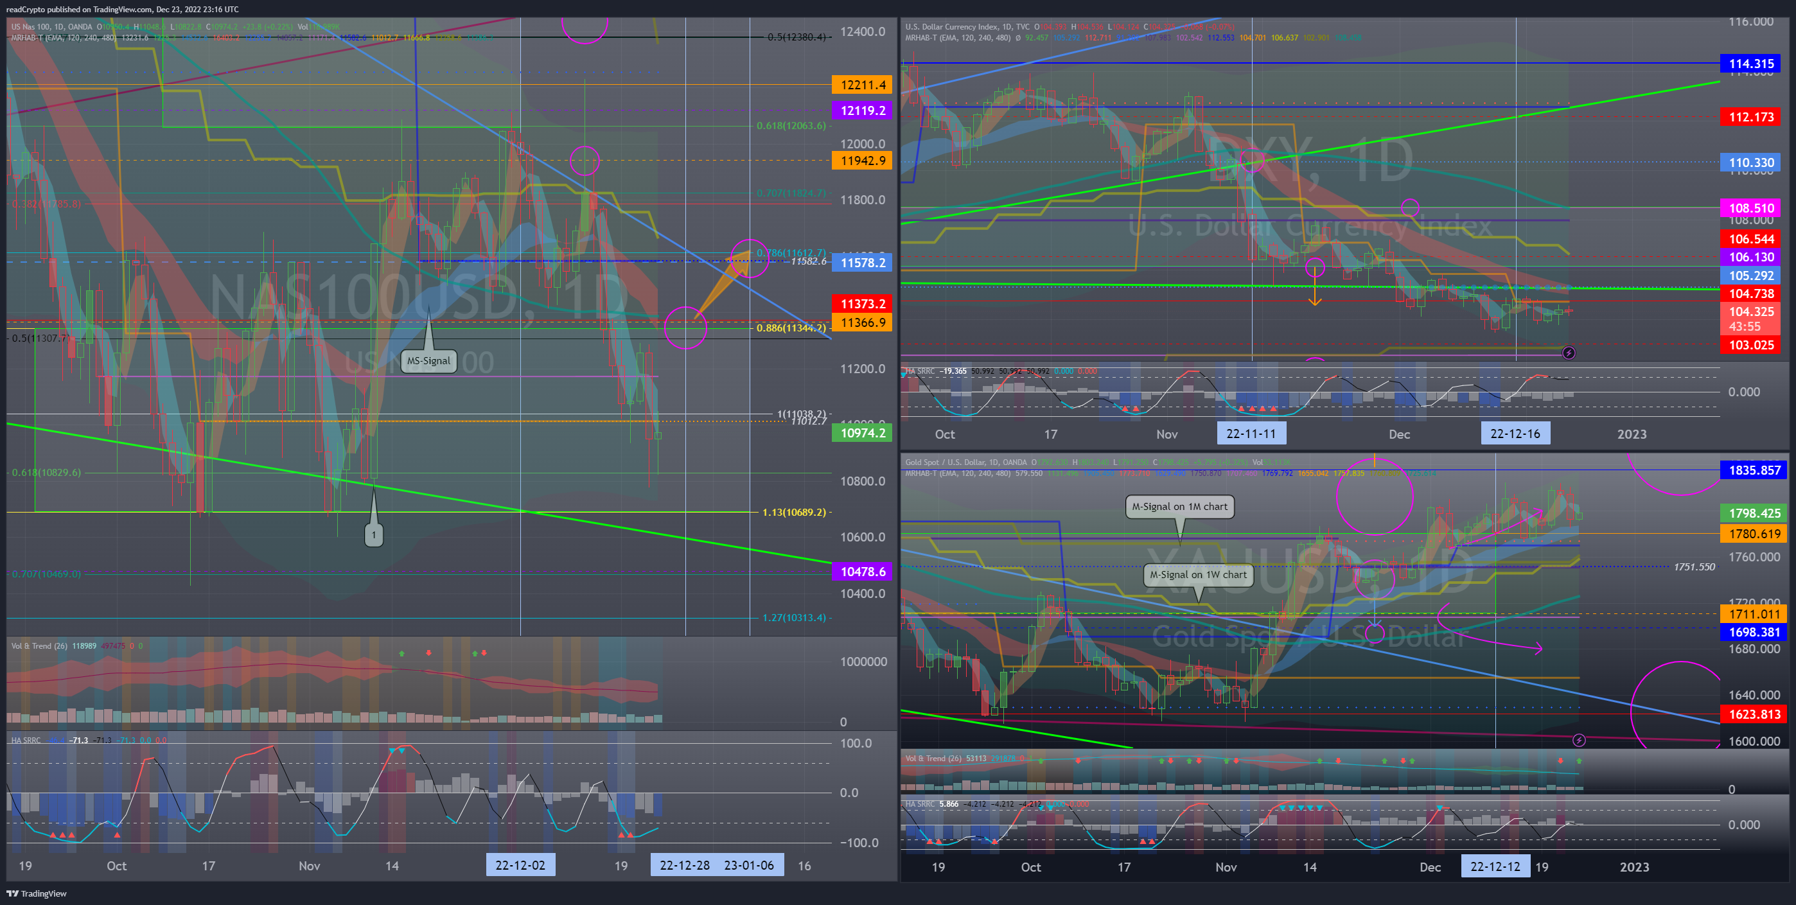Viewport: 1796px width, 905px height.
Task: Click the 110.330 blue DXY price label
Action: [x=1750, y=163]
